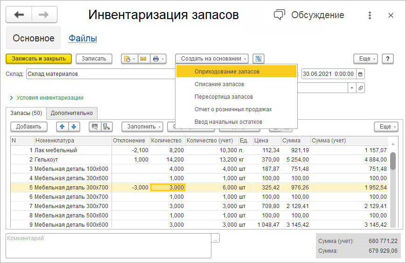Open the Обсуждение discussion panel
This screenshot has height=263, width=406.
click(x=309, y=15)
